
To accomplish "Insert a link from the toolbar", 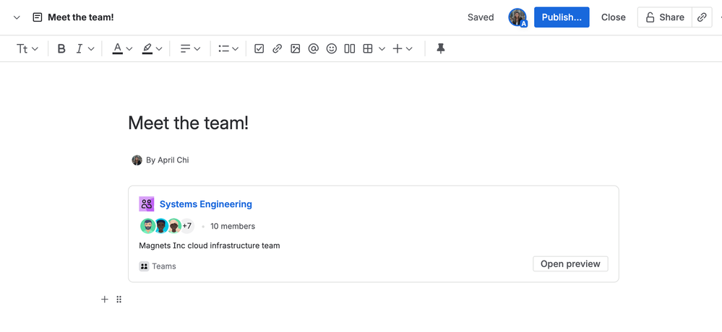I will [x=278, y=49].
